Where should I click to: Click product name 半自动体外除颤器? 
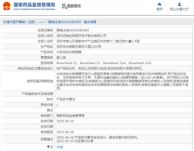(69, 52)
